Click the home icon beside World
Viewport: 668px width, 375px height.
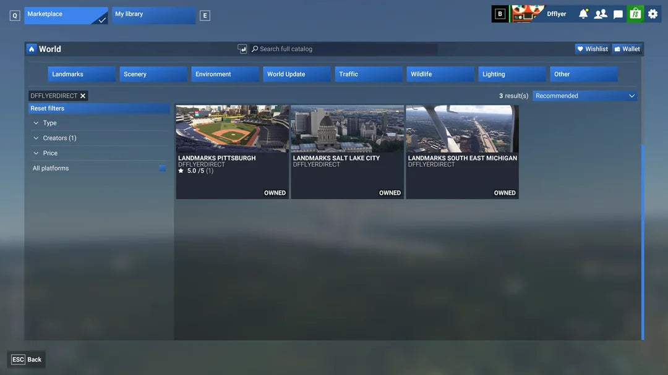(x=32, y=49)
